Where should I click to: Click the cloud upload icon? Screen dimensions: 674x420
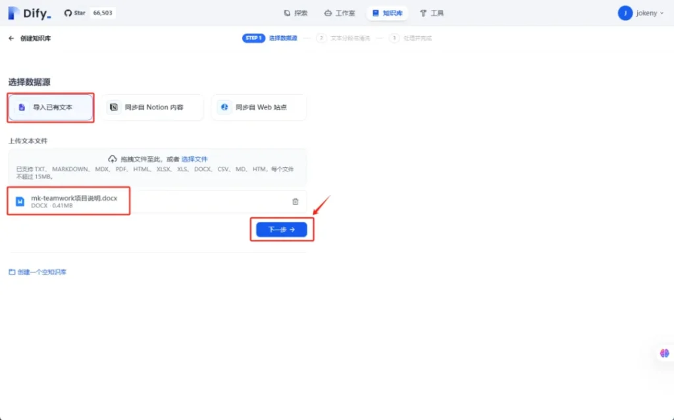tap(113, 159)
